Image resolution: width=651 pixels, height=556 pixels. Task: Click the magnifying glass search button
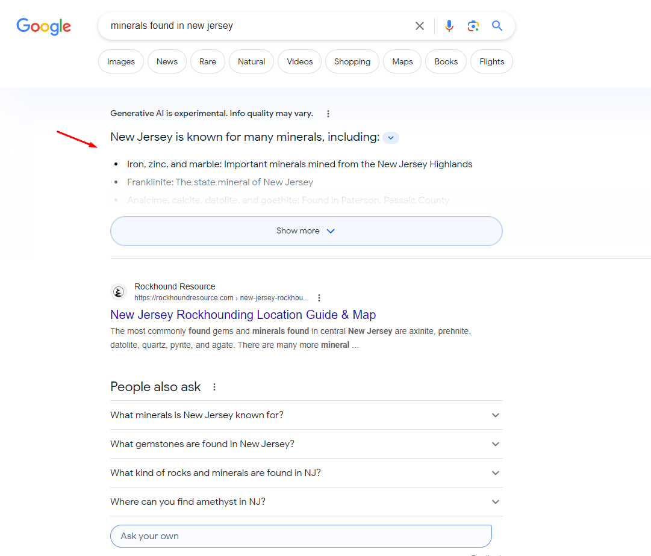[497, 26]
